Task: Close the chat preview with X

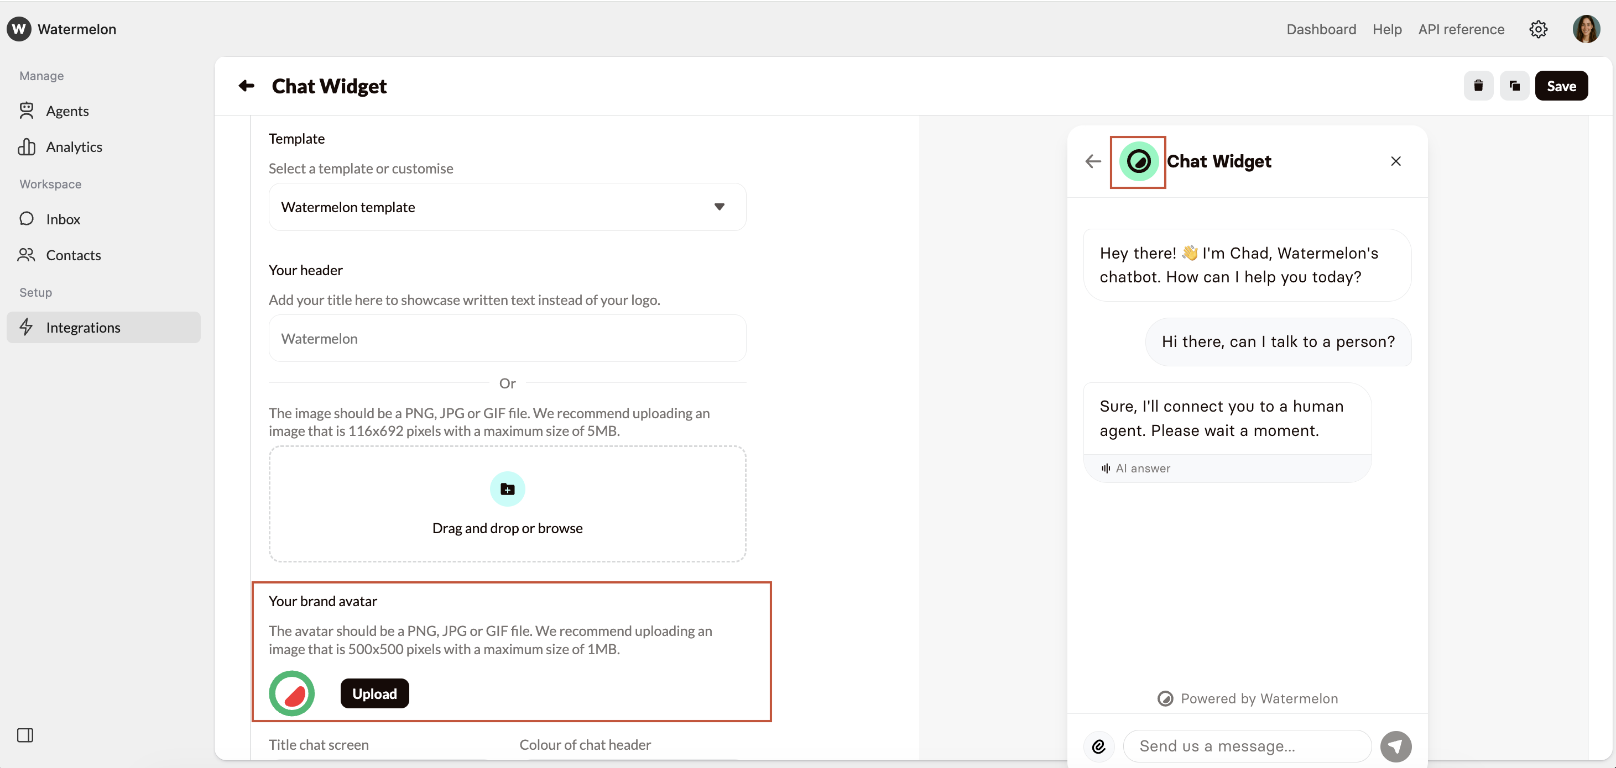Action: pos(1395,161)
